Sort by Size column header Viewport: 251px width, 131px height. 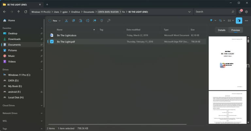pyautogui.click(x=192, y=30)
